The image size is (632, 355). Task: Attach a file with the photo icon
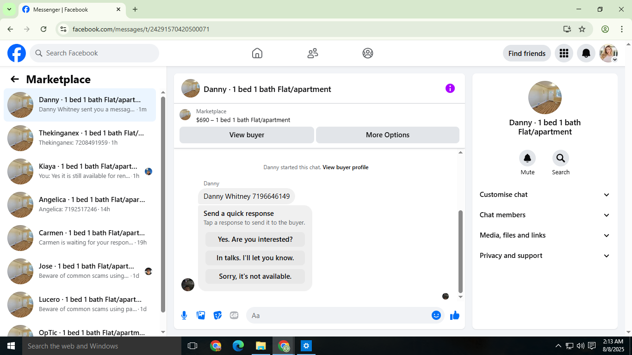201,315
